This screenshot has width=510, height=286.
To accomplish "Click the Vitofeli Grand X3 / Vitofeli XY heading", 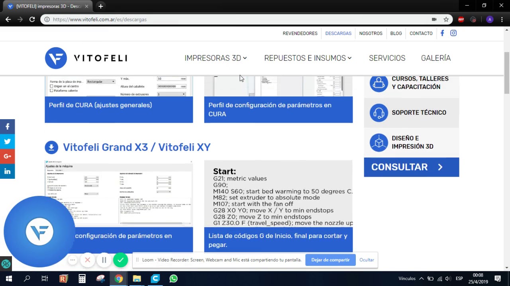I will point(137,147).
